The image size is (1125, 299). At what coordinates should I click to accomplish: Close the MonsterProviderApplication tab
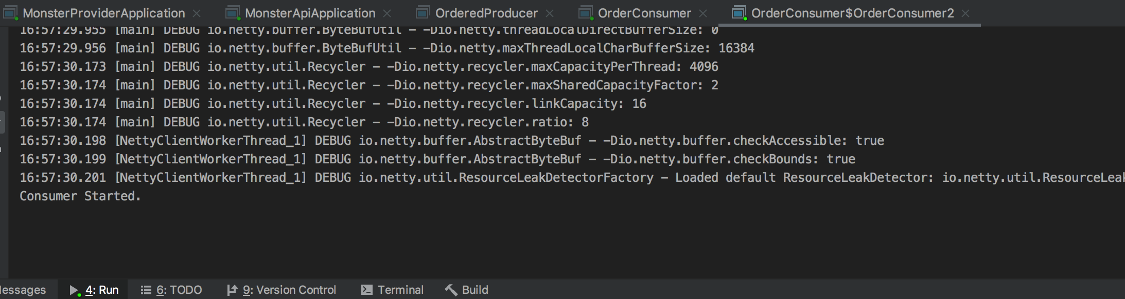[x=197, y=13]
